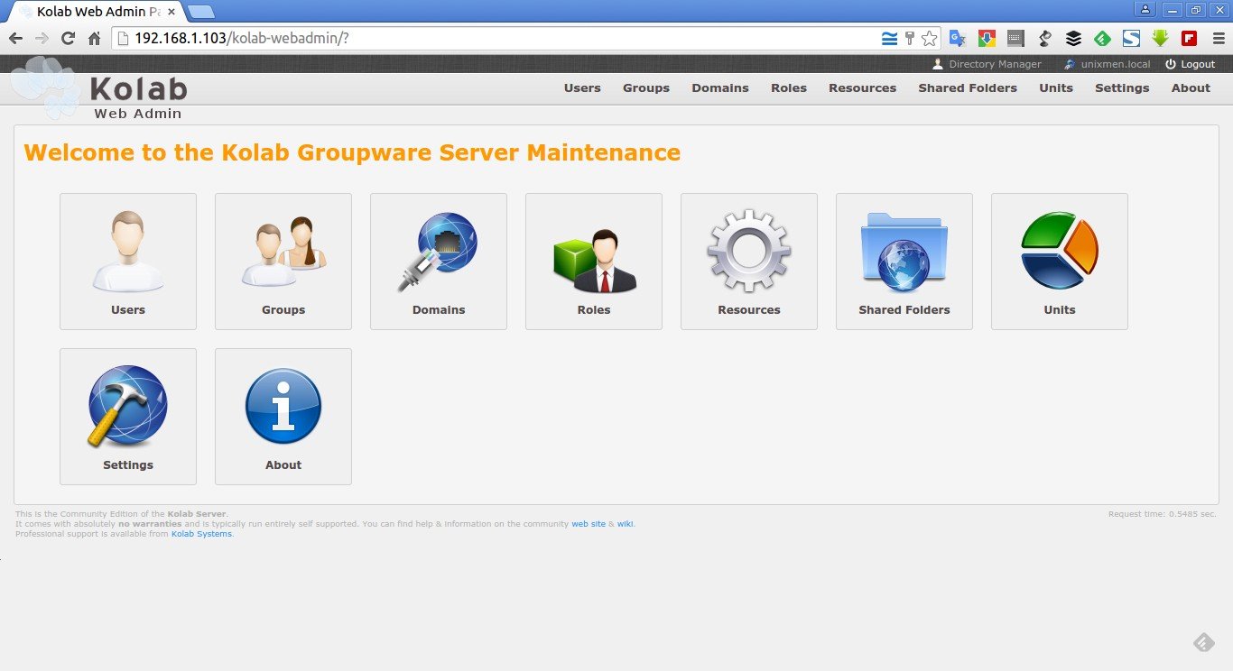Select Settings in the top navigation
Screen dimensions: 1233x671
(1122, 87)
